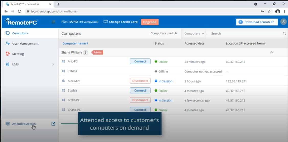Click the In Session status of Mac Mini
The width and height of the screenshot is (288, 142).
pos(164,81)
